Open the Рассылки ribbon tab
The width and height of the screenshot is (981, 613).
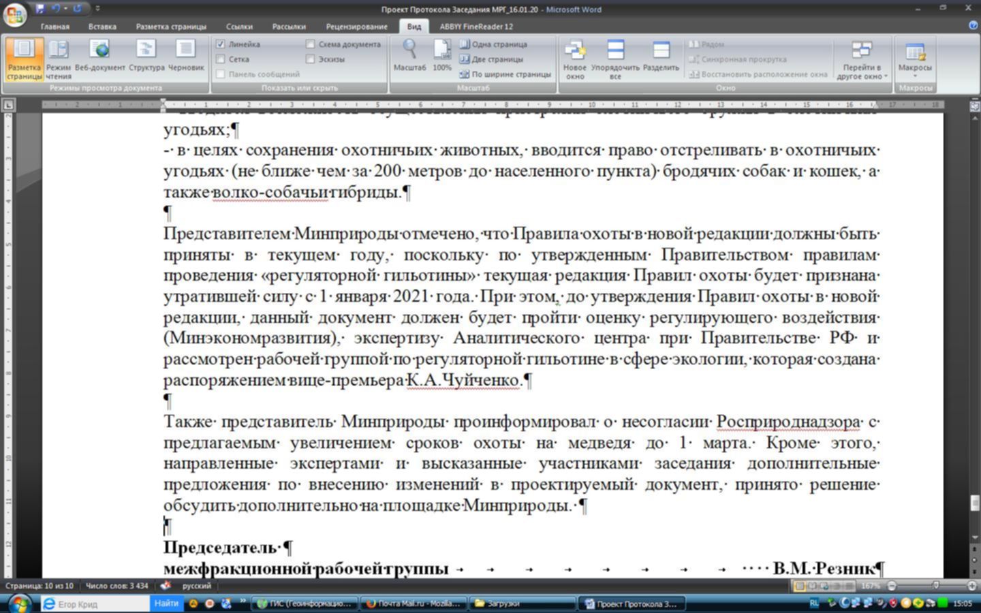(x=289, y=27)
